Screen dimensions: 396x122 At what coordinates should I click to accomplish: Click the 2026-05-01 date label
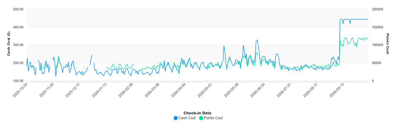205,90
